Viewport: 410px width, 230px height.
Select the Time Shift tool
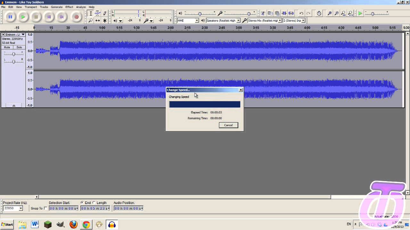97,20
